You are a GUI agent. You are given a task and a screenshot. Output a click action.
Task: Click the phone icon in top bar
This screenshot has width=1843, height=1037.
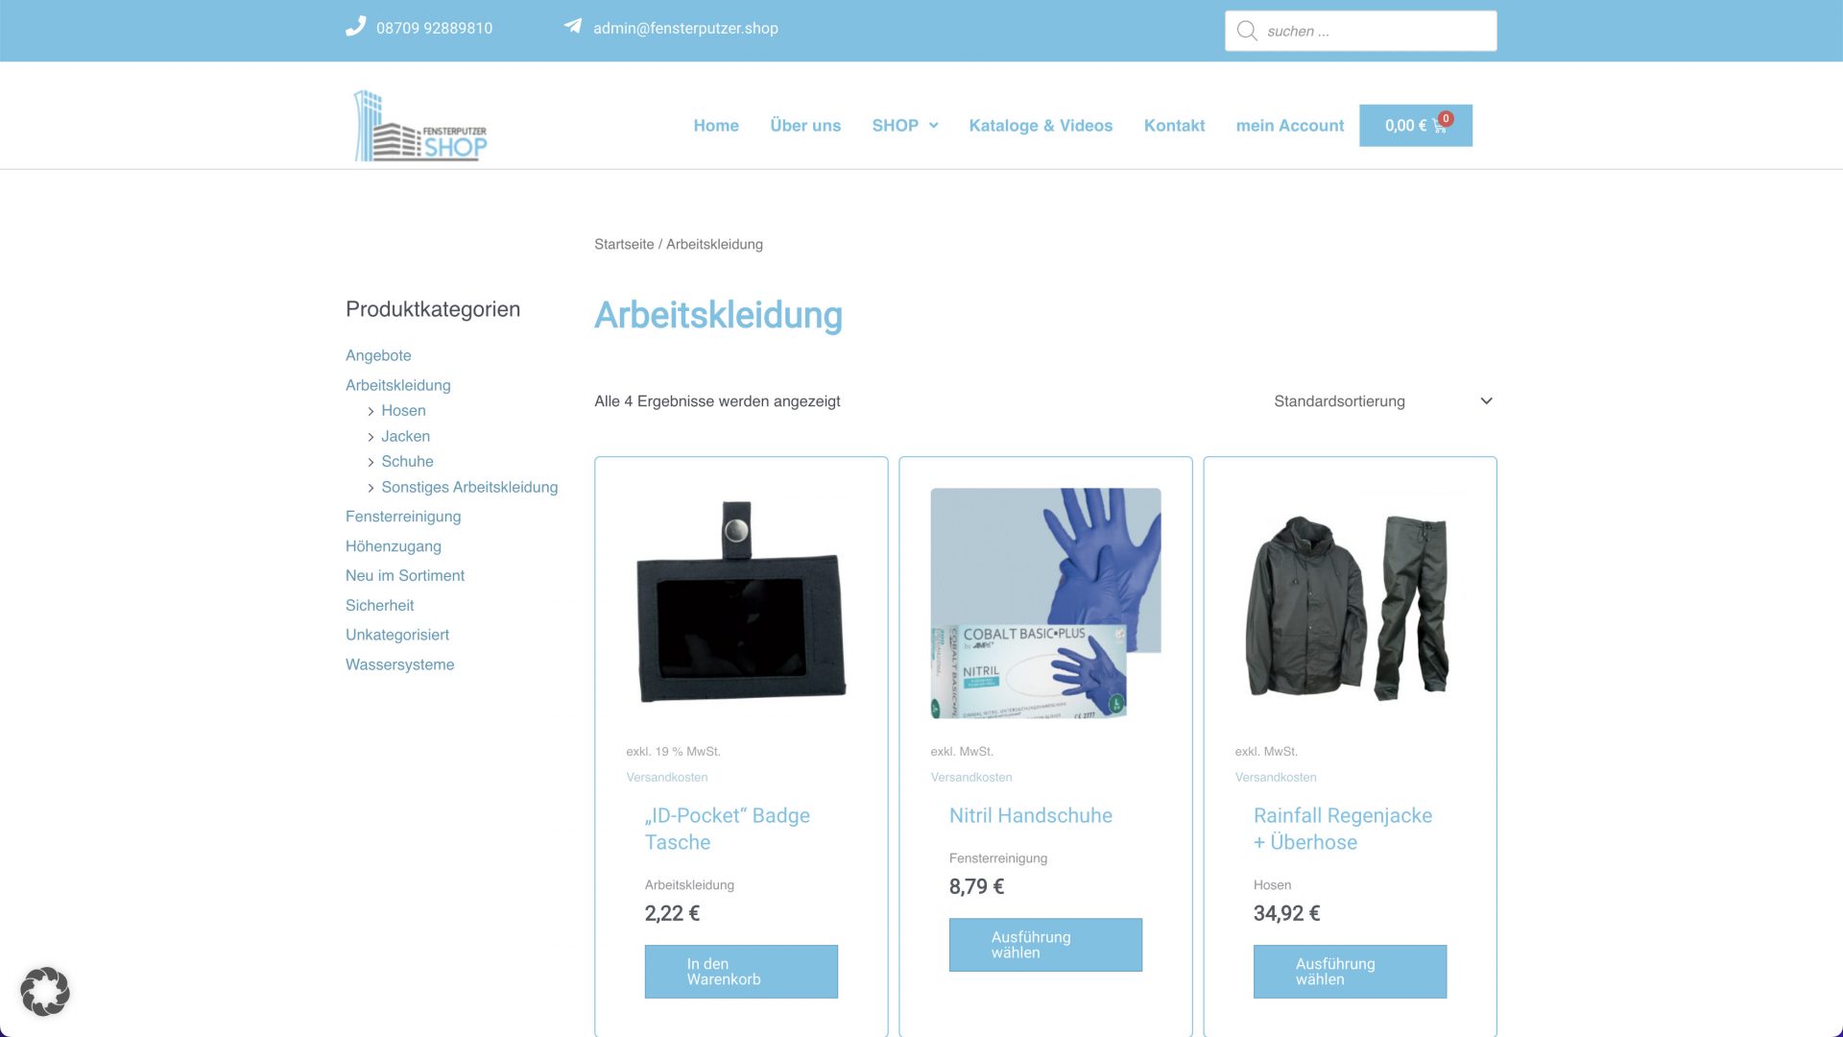(x=355, y=27)
